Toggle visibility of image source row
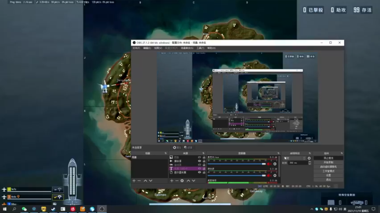This screenshot has width=380, height=213. click(x=199, y=157)
